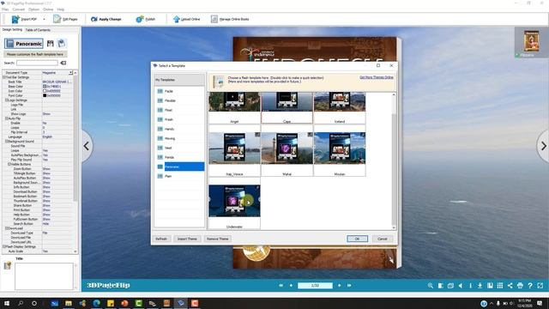
Task: Open the Edit Pages tool
Action: tap(65, 19)
